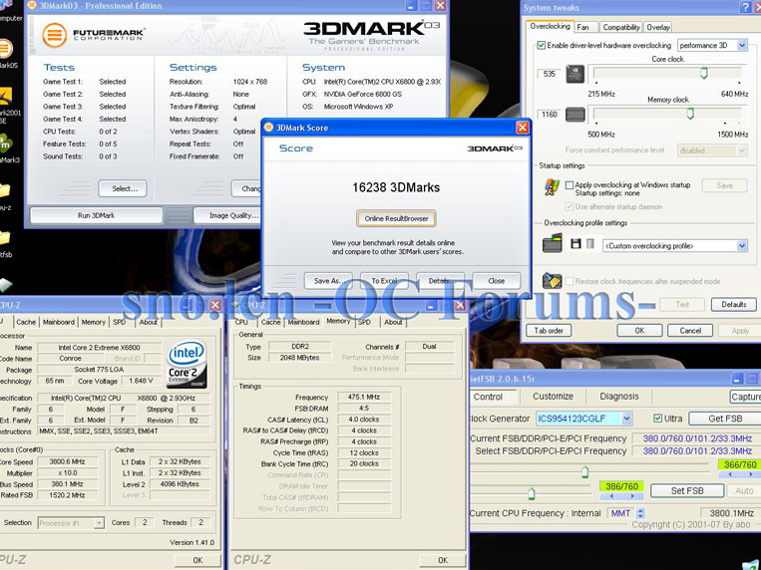Image resolution: width=761 pixels, height=570 pixels.
Task: Switch to the Diagnosis tab in SetFSB
Action: [619, 397]
